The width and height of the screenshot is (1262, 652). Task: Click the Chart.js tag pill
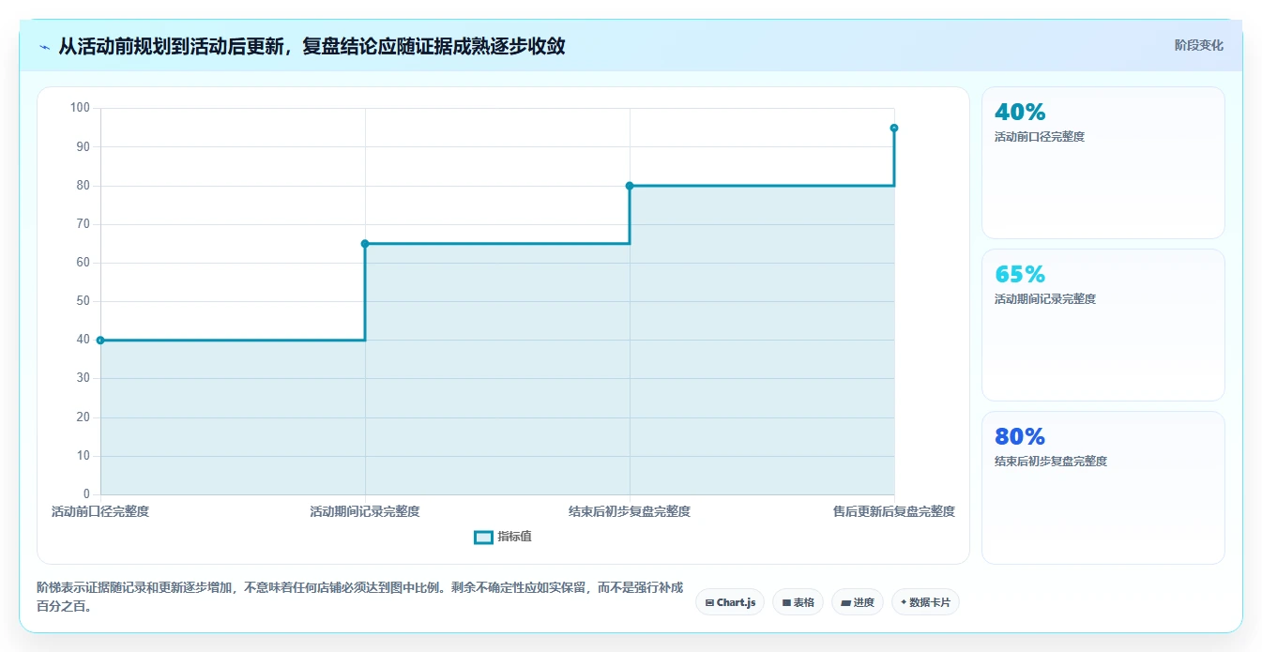point(730,602)
